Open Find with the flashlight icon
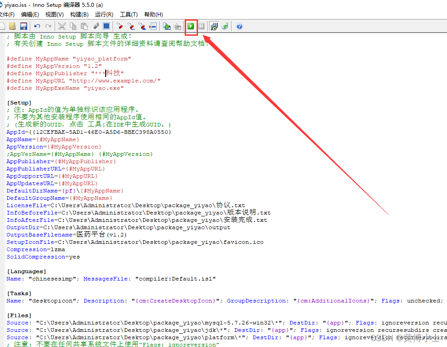The width and height of the screenshot is (447, 347). [119, 26]
